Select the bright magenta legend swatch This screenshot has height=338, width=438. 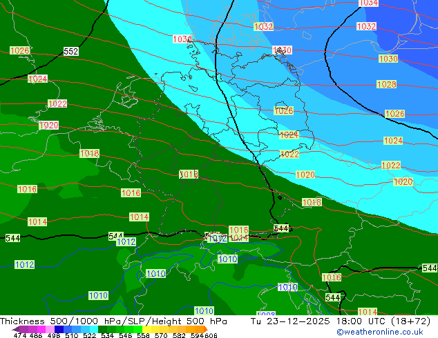[x=41, y=329]
